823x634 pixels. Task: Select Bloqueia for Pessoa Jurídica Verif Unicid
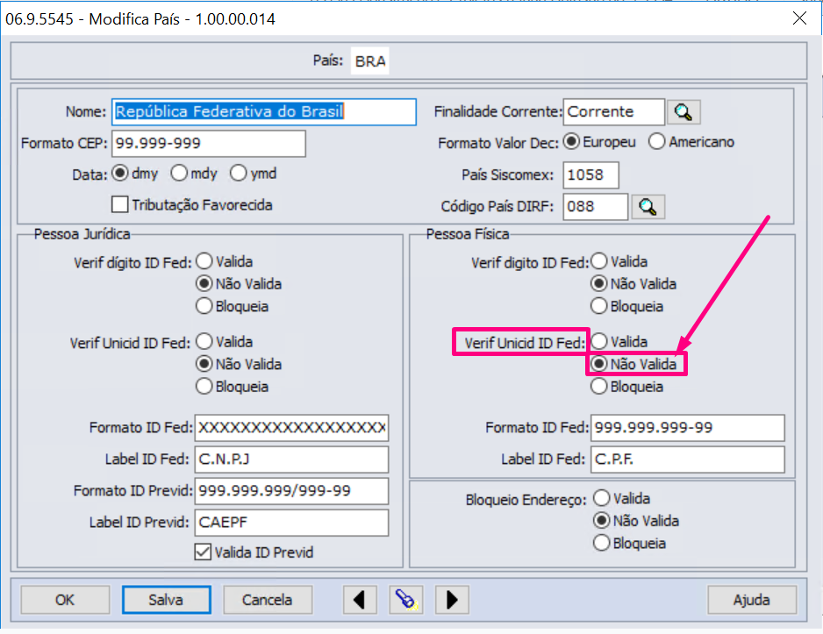tap(204, 387)
